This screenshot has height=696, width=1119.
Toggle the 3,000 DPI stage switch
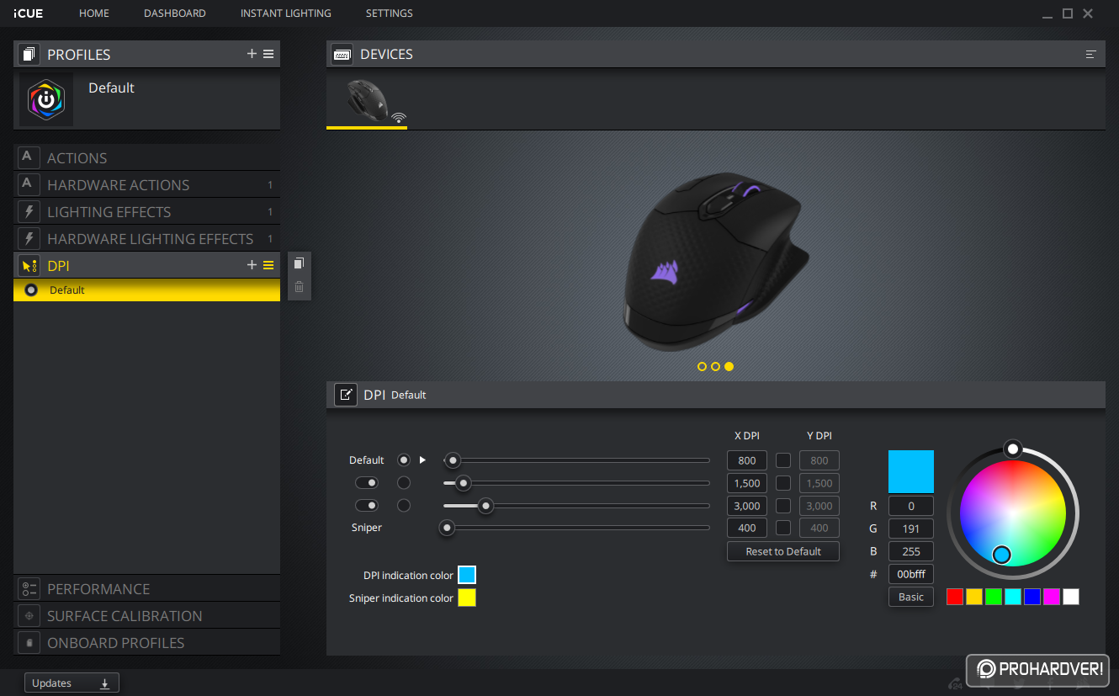(x=367, y=505)
